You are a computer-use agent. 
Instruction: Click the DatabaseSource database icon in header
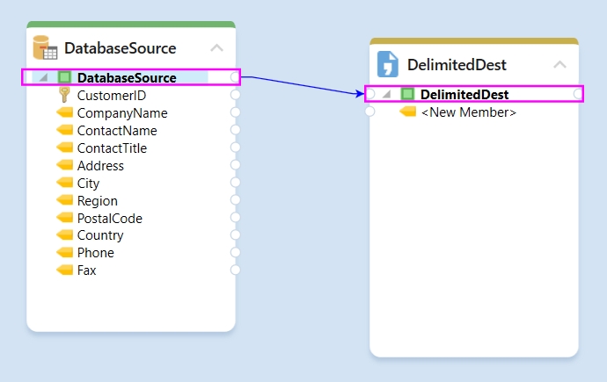[45, 48]
